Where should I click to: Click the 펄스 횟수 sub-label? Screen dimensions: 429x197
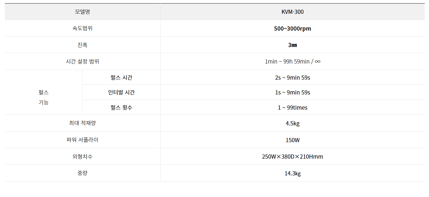tap(121, 107)
